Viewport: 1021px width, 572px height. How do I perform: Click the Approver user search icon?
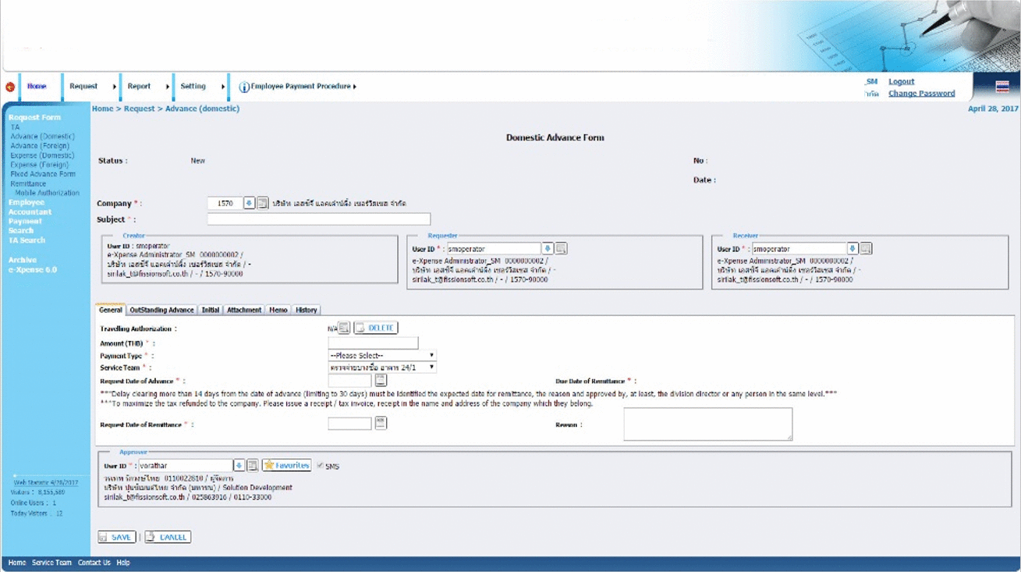[252, 466]
